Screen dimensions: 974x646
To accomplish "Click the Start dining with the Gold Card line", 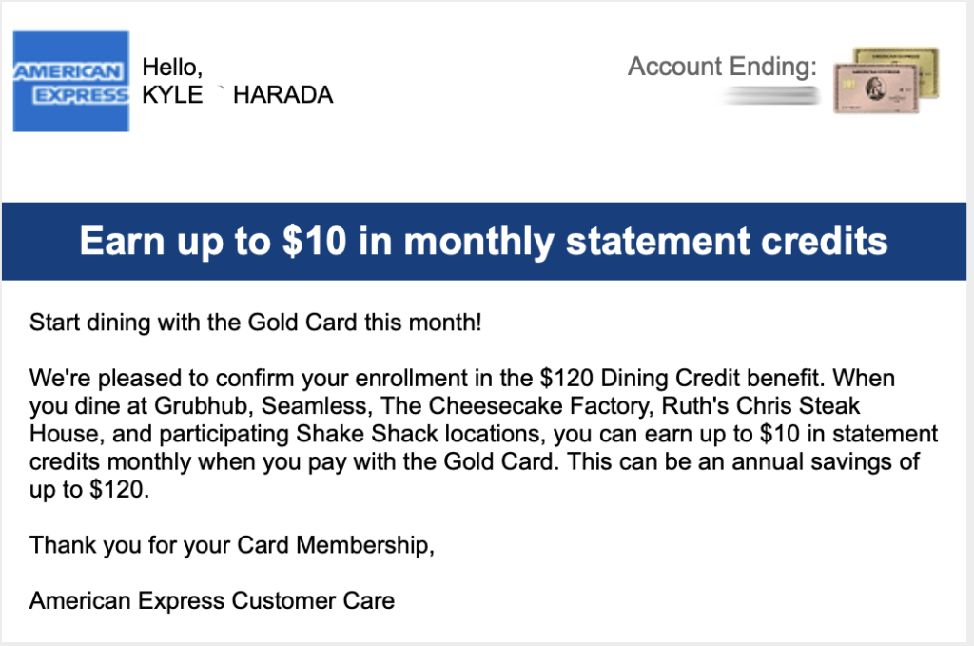I will pyautogui.click(x=255, y=323).
